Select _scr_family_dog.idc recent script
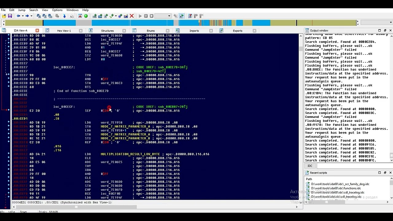The width and height of the screenshot is (393, 221). click(340, 184)
